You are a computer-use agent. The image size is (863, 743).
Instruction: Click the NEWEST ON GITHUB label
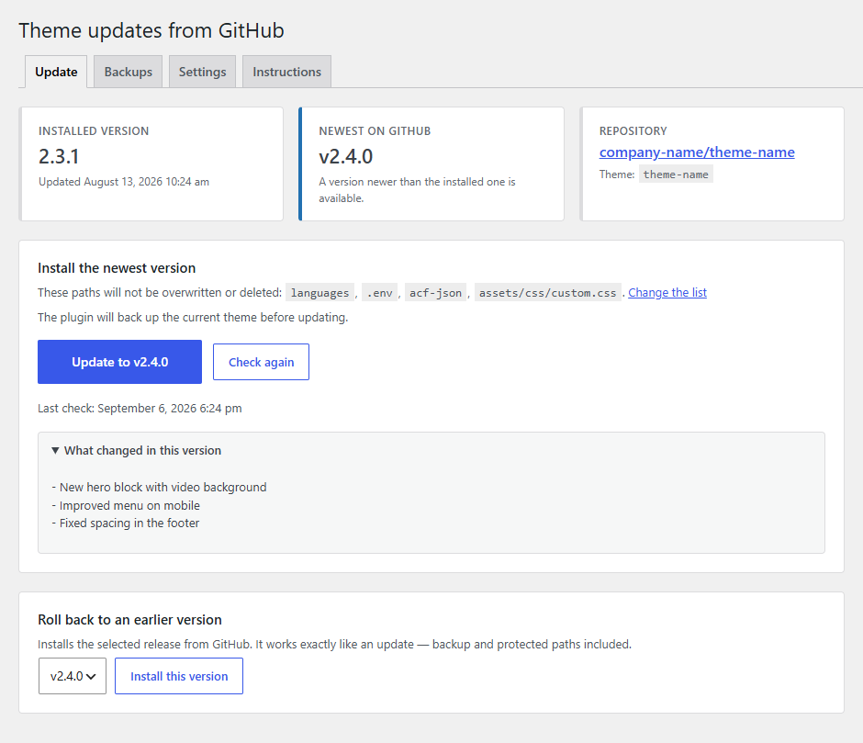(x=375, y=131)
